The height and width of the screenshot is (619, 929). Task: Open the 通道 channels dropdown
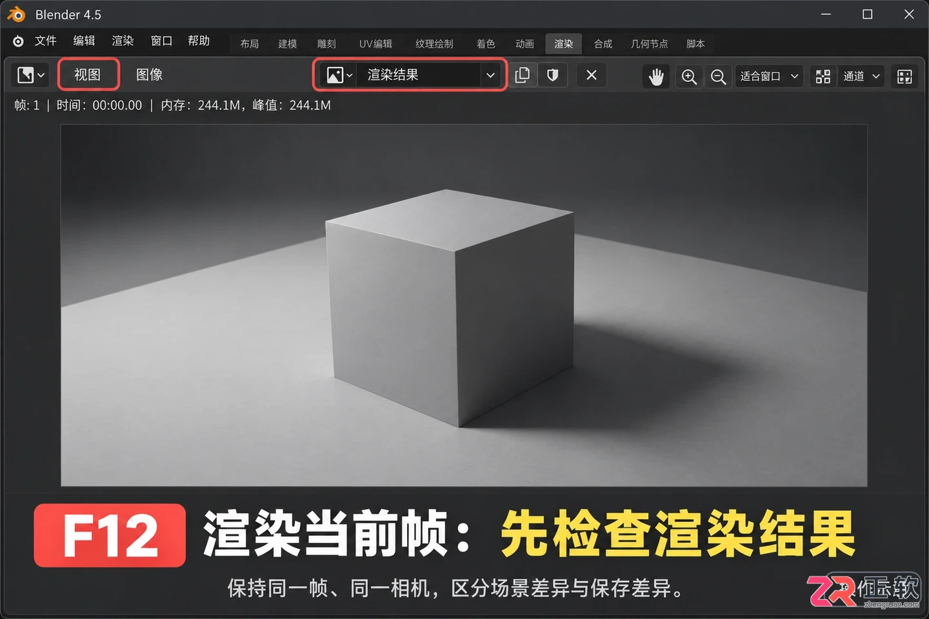[x=861, y=77]
